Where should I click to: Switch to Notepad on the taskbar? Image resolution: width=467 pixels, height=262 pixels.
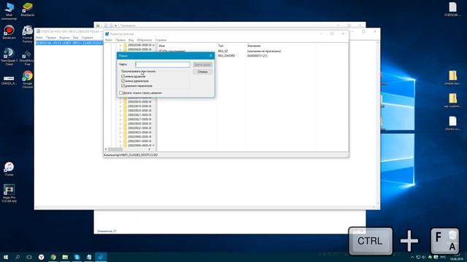pos(89,257)
